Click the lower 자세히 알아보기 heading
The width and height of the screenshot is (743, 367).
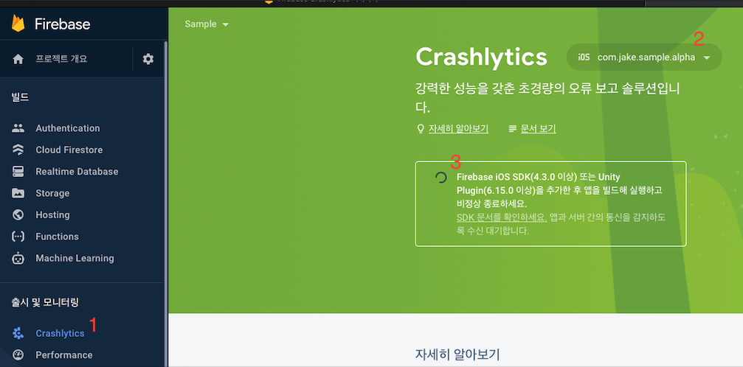pyautogui.click(x=457, y=354)
